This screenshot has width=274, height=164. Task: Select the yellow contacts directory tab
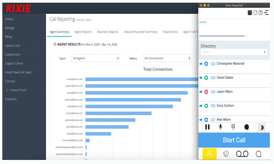[209, 154]
